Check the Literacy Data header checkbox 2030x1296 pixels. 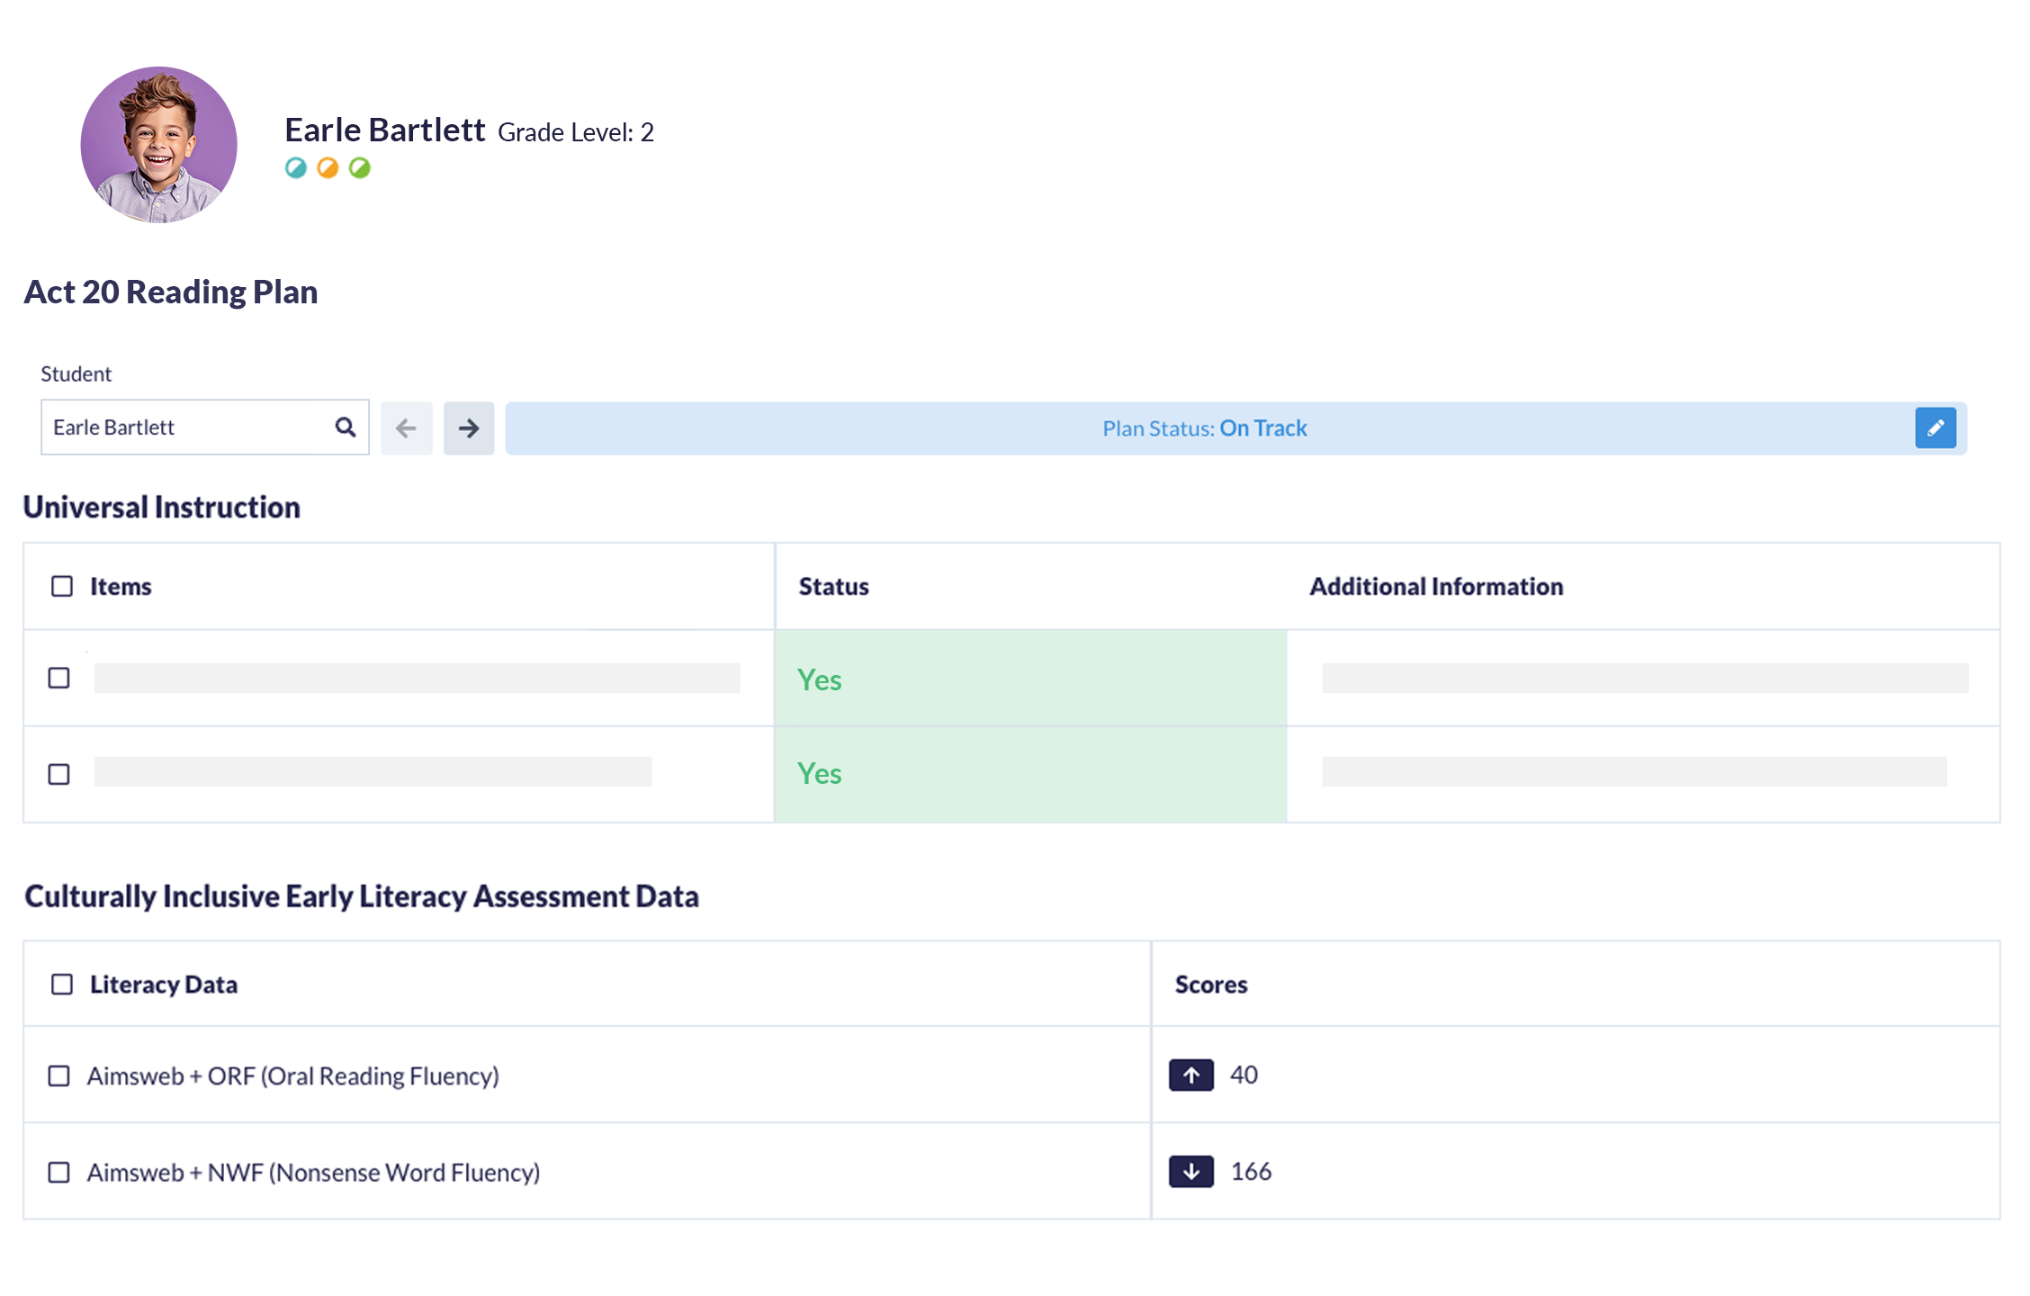coord(62,985)
